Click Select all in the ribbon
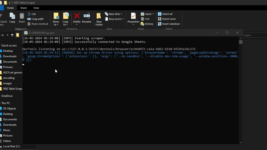The image size is (267, 150). (165, 14)
